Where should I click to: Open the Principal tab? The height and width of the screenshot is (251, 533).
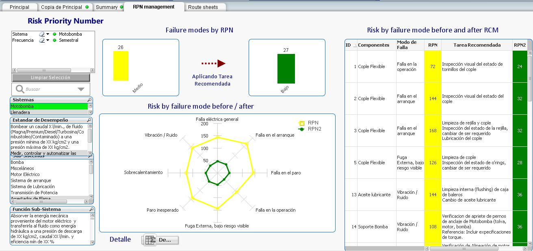19,7
